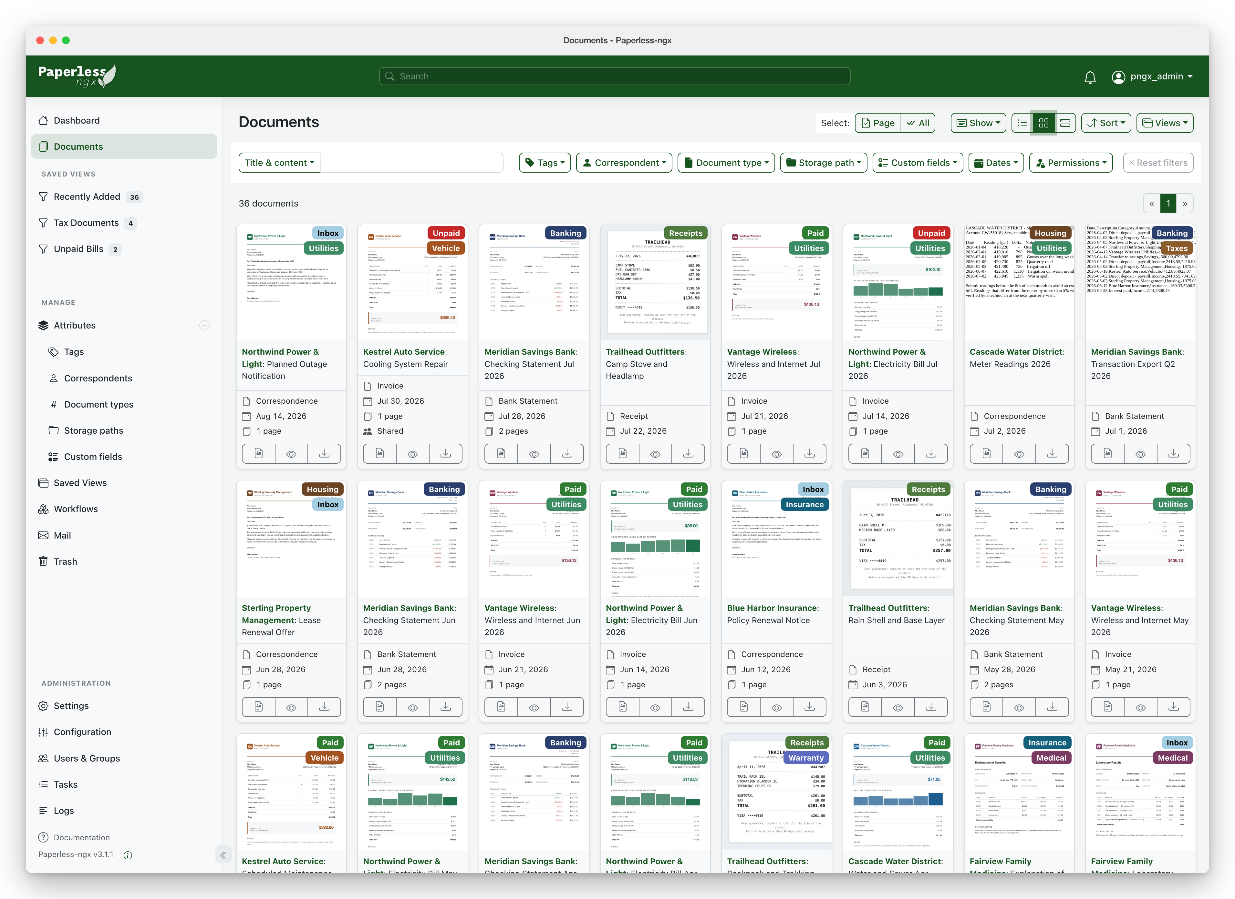The height and width of the screenshot is (899, 1235).
Task: Preview the Meter Readings 2026 document
Action: pos(1019,453)
